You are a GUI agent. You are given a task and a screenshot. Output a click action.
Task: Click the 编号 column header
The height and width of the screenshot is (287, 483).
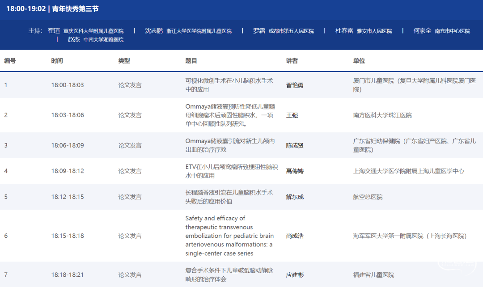(10, 61)
